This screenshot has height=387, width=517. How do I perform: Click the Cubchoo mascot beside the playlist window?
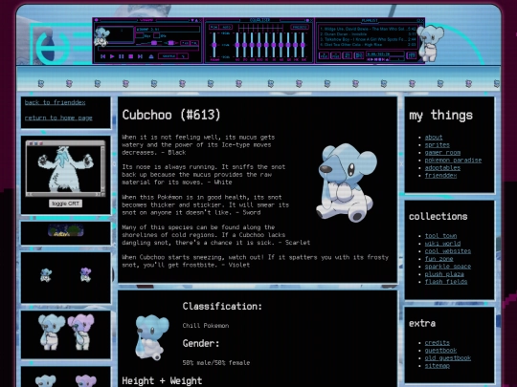[430, 43]
